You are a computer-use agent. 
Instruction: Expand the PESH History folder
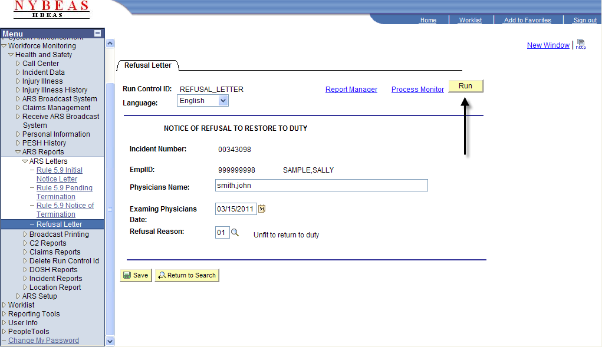18,143
